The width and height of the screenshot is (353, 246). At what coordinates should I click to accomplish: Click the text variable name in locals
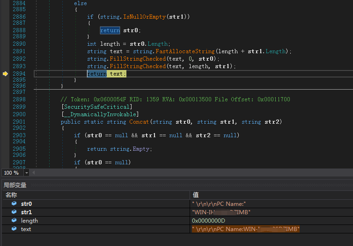26,229
